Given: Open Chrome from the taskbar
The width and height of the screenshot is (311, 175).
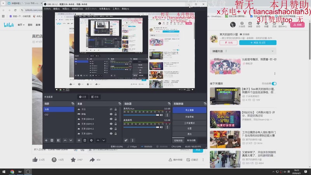Looking at the screenshot, I should coord(12,171).
